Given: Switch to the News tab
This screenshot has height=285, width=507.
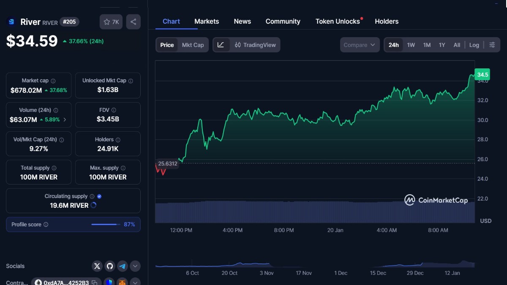Looking at the screenshot, I should coord(243,21).
